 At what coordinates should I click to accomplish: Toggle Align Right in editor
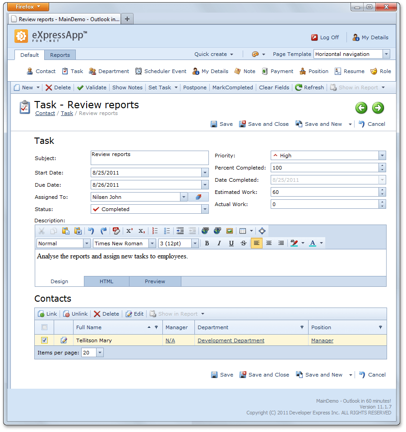click(x=281, y=243)
